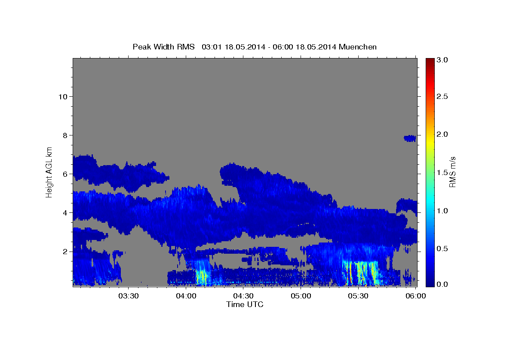516x344 pixels.
Task: Click the dark red top of colorbar
Action: tap(430, 61)
